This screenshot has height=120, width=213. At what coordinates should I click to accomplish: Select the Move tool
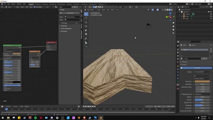tap(86, 22)
